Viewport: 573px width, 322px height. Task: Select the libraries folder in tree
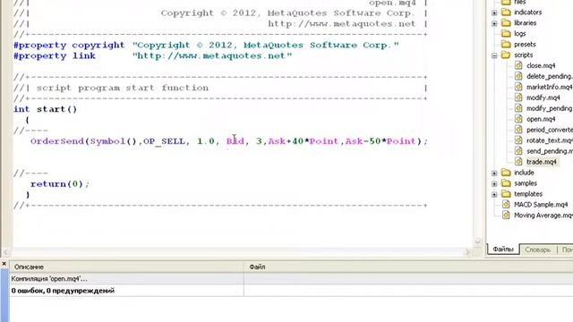coord(526,23)
